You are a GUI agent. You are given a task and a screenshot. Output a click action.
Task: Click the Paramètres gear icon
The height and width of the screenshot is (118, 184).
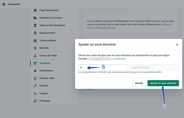coord(4,4)
